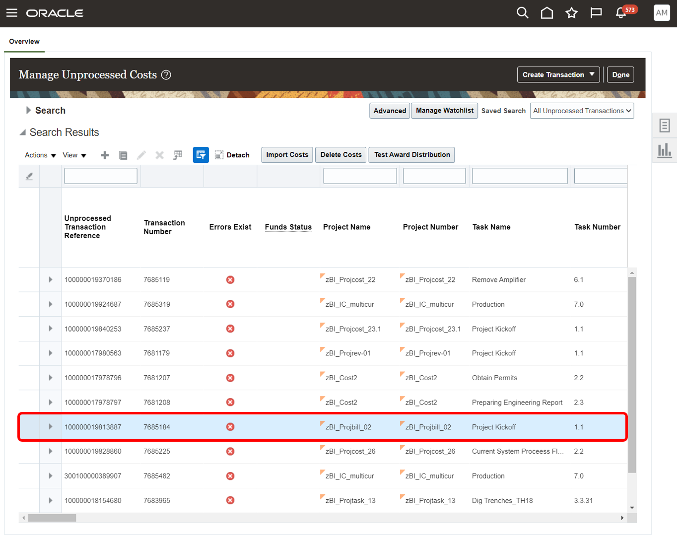The image size is (677, 538).
Task: Click Unprocessed Transaction Reference filter field
Action: 101,176
